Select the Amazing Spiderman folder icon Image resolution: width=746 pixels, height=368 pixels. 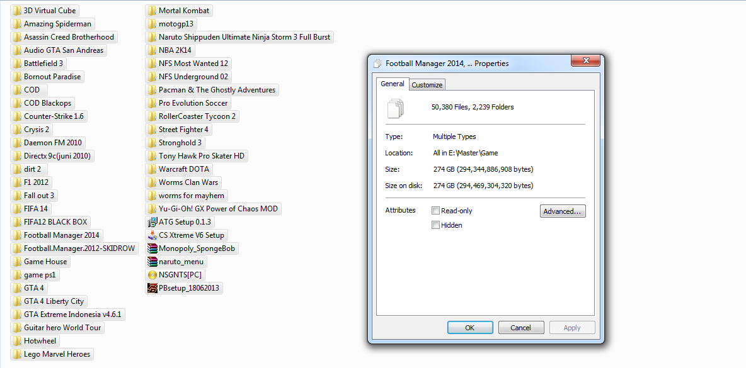pyautogui.click(x=17, y=24)
